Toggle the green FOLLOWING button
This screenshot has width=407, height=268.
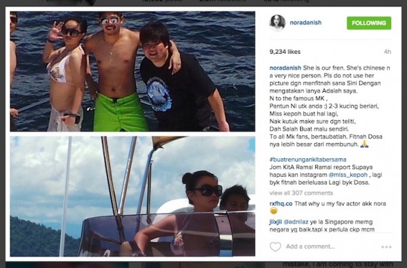tap(369, 23)
